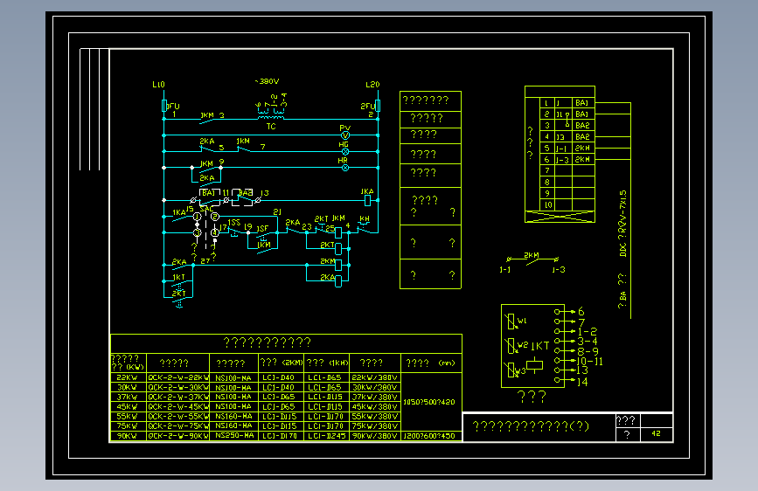
Task: Pick the 8-9 terminal label
Action: click(x=588, y=351)
